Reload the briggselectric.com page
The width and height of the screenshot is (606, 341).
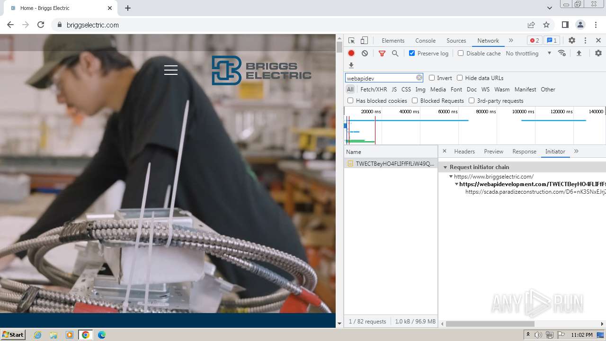(x=41, y=25)
